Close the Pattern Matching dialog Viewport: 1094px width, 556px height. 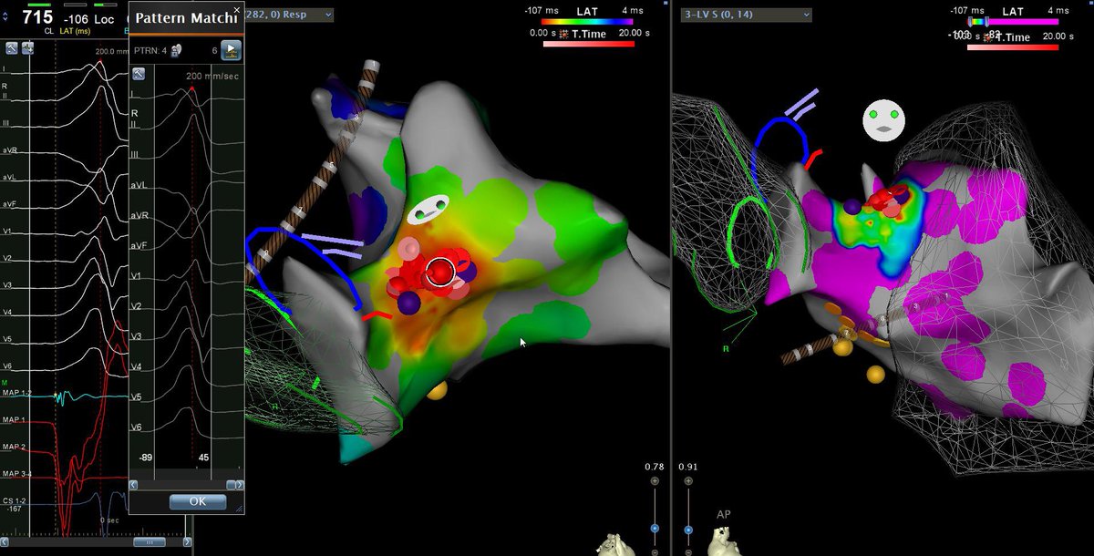coord(236,10)
